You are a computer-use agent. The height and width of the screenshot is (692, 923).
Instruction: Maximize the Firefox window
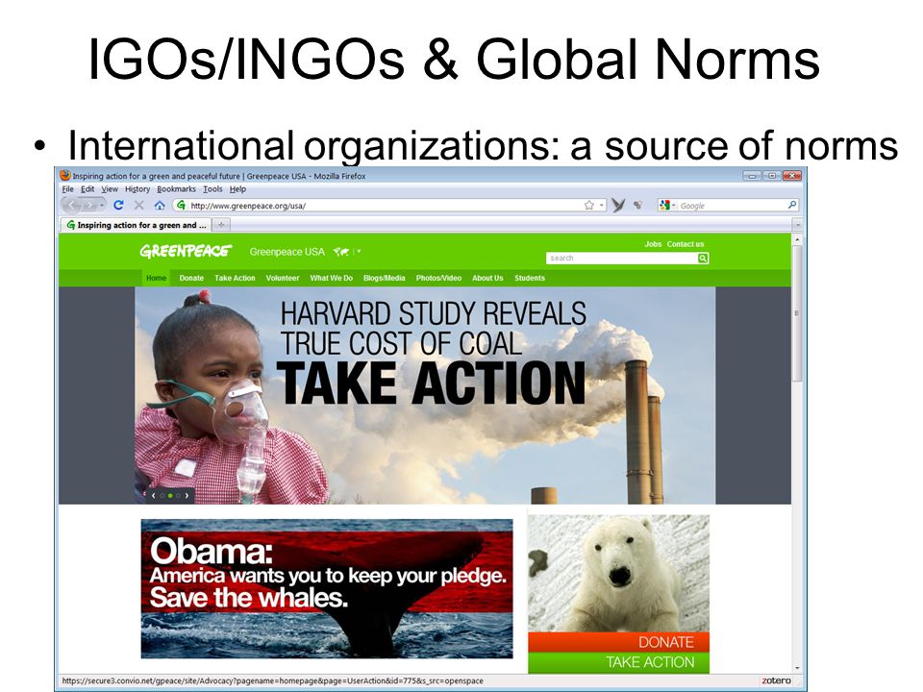772,175
